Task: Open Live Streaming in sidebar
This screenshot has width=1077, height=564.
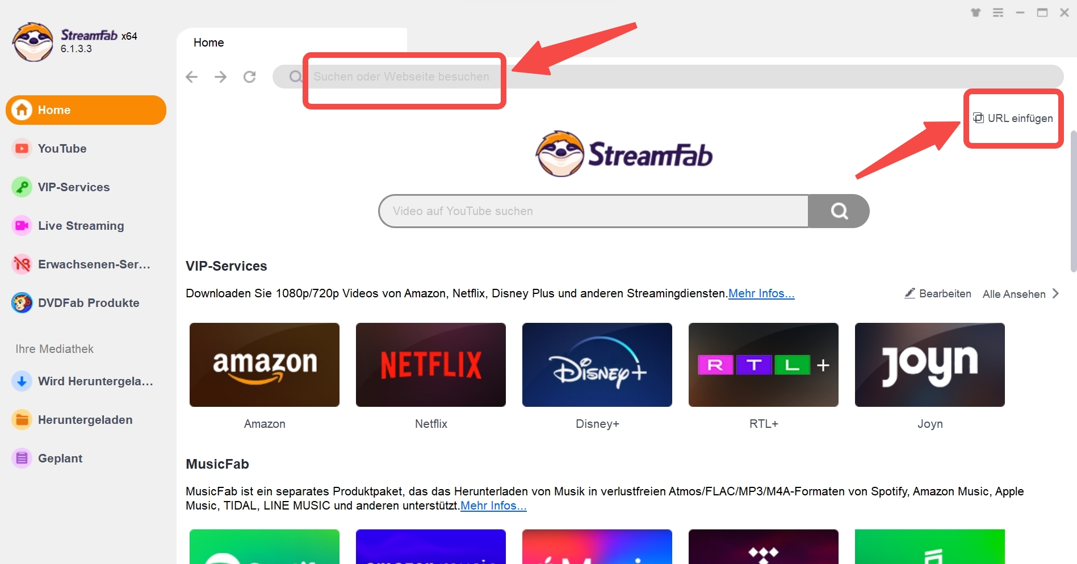Action: (86, 226)
